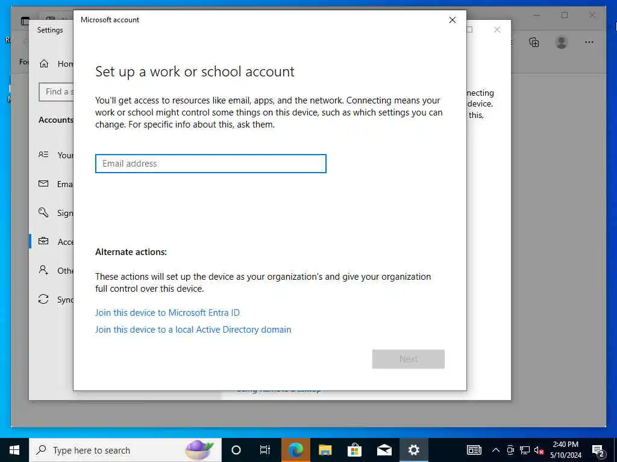Open the Mail app from the taskbar
The image size is (617, 462).
coord(384,450)
